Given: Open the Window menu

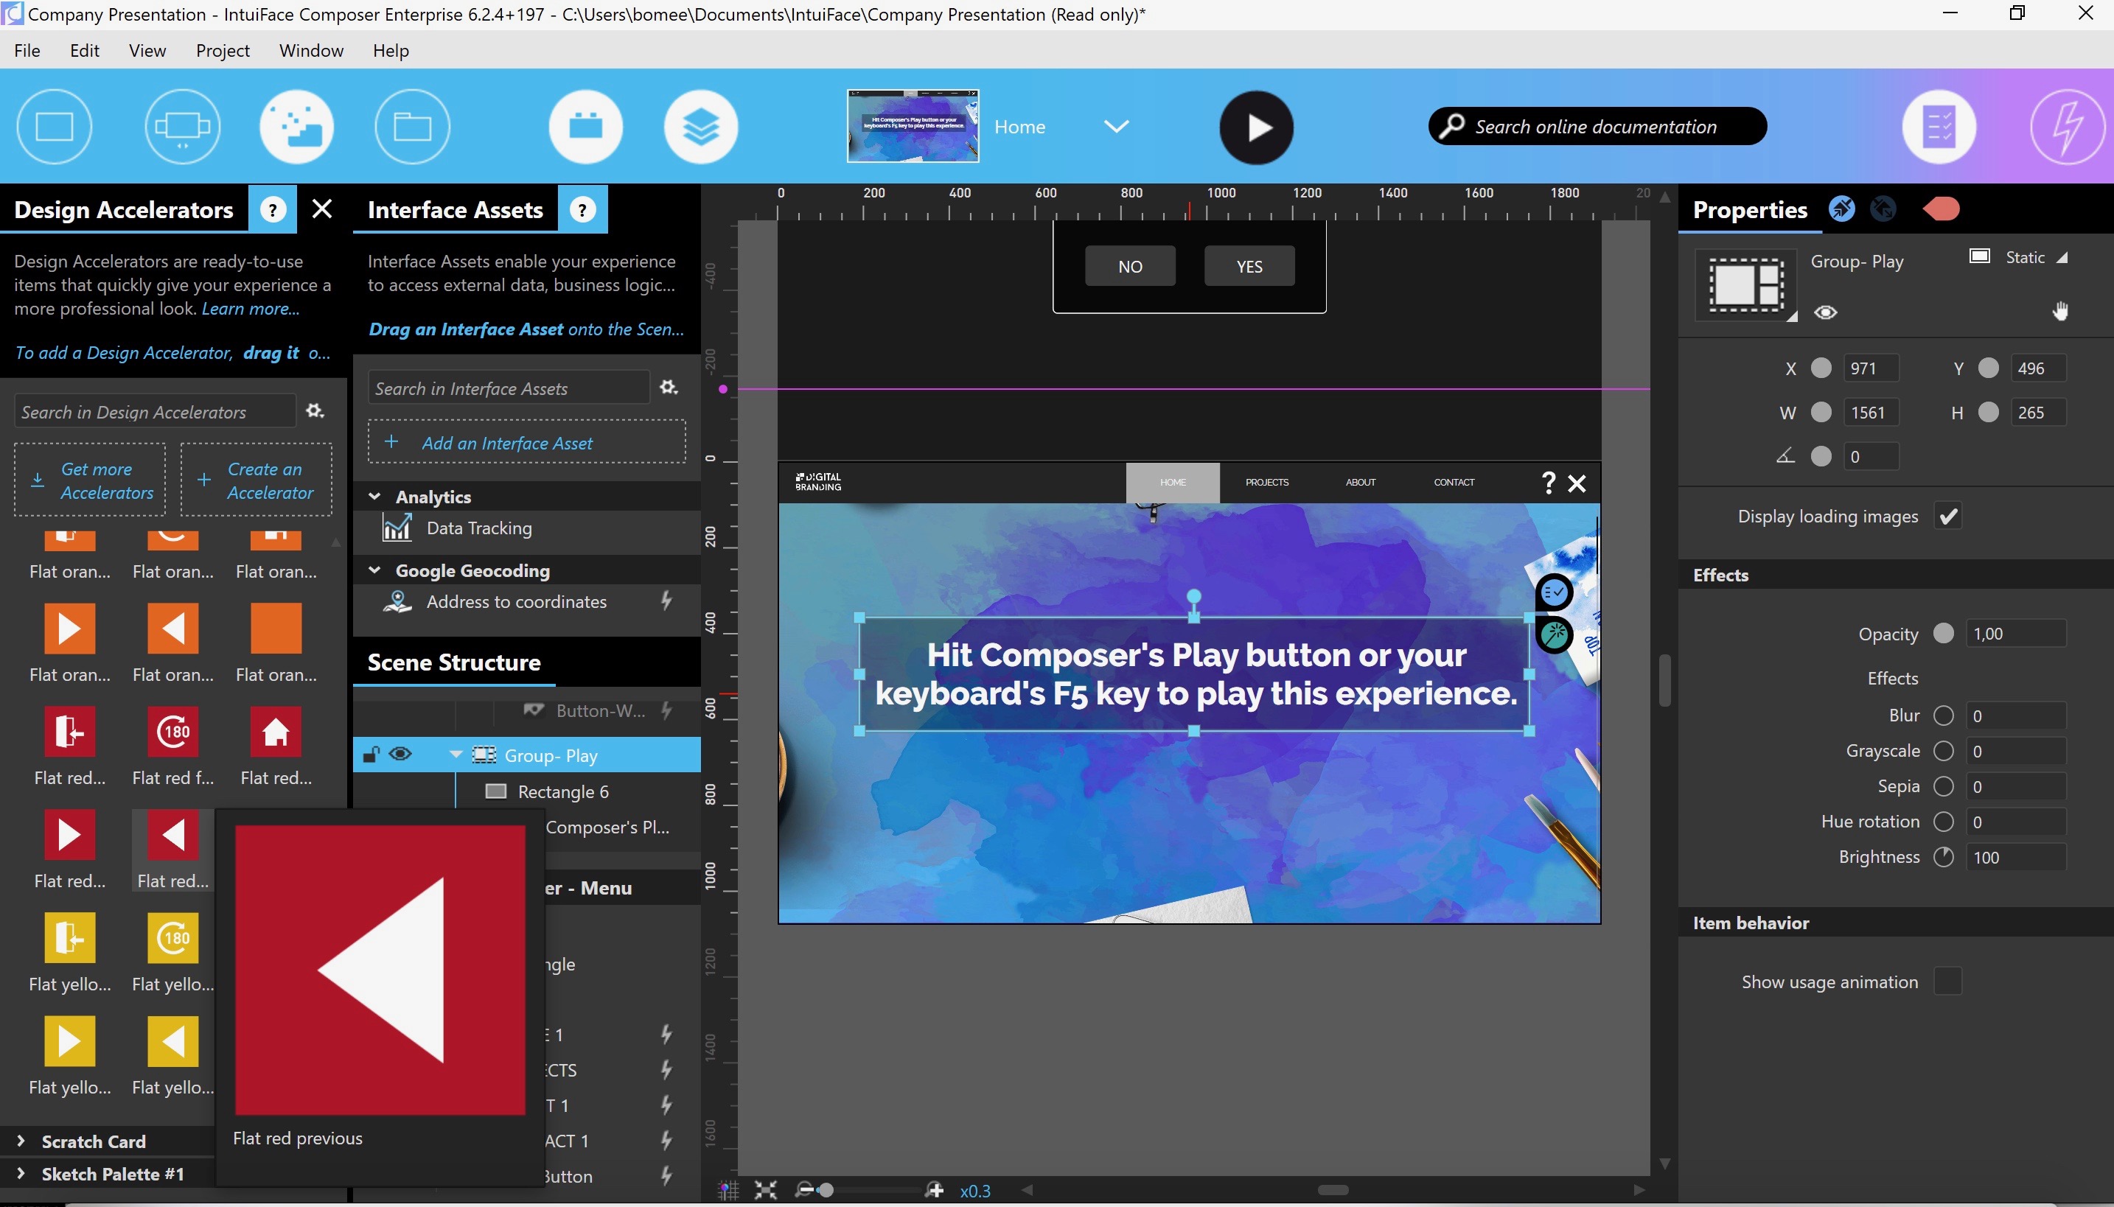Looking at the screenshot, I should coord(311,51).
